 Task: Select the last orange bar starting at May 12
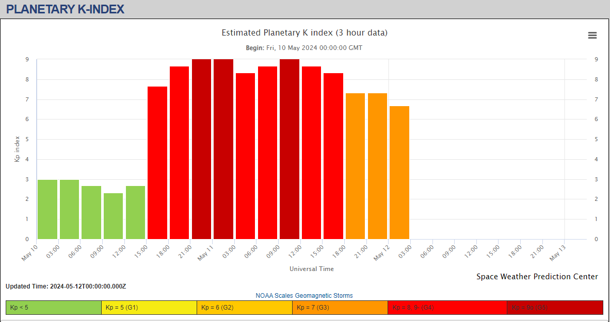(x=399, y=173)
